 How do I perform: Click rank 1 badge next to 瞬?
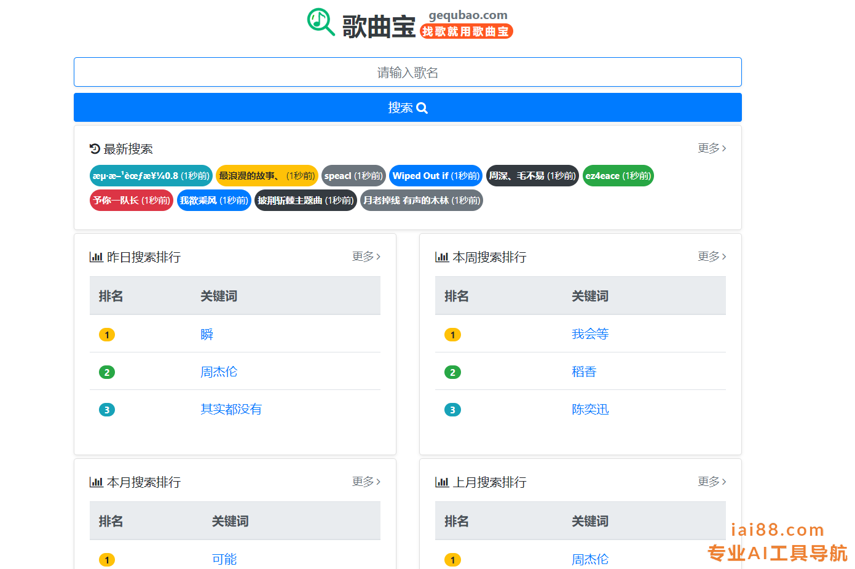pos(107,335)
